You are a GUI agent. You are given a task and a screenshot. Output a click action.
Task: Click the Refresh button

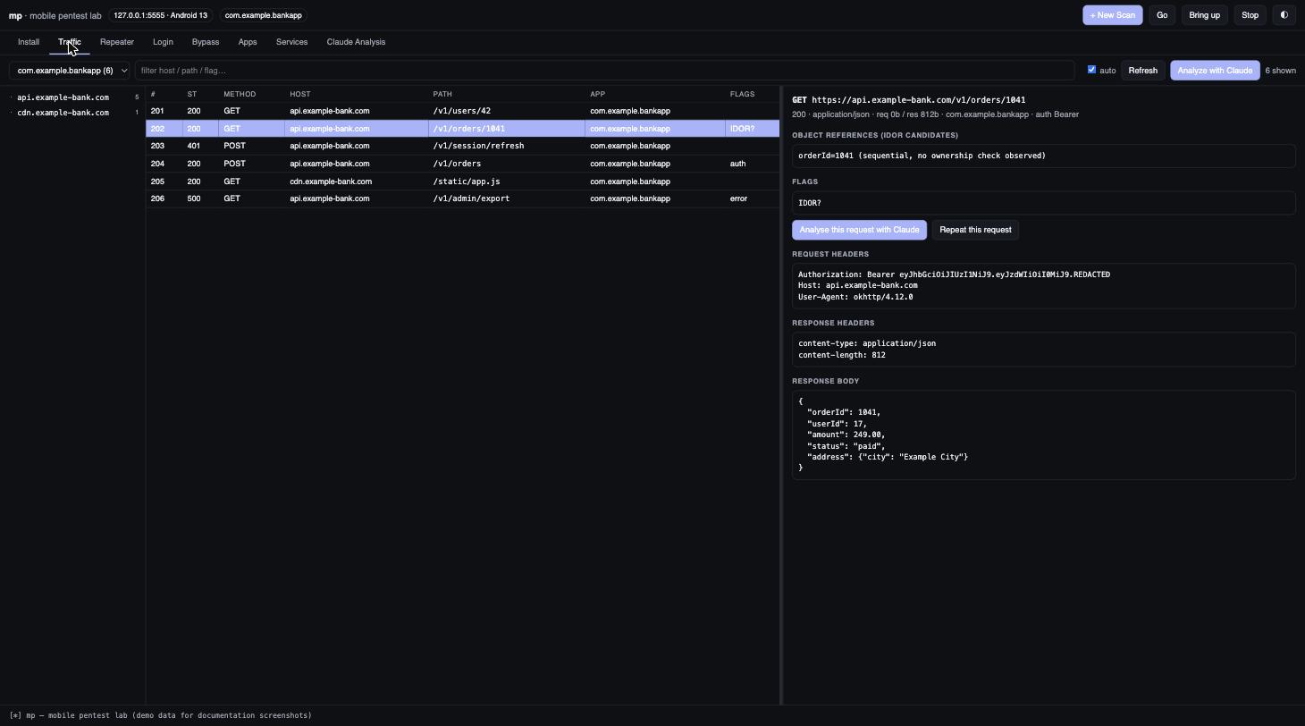tap(1142, 71)
